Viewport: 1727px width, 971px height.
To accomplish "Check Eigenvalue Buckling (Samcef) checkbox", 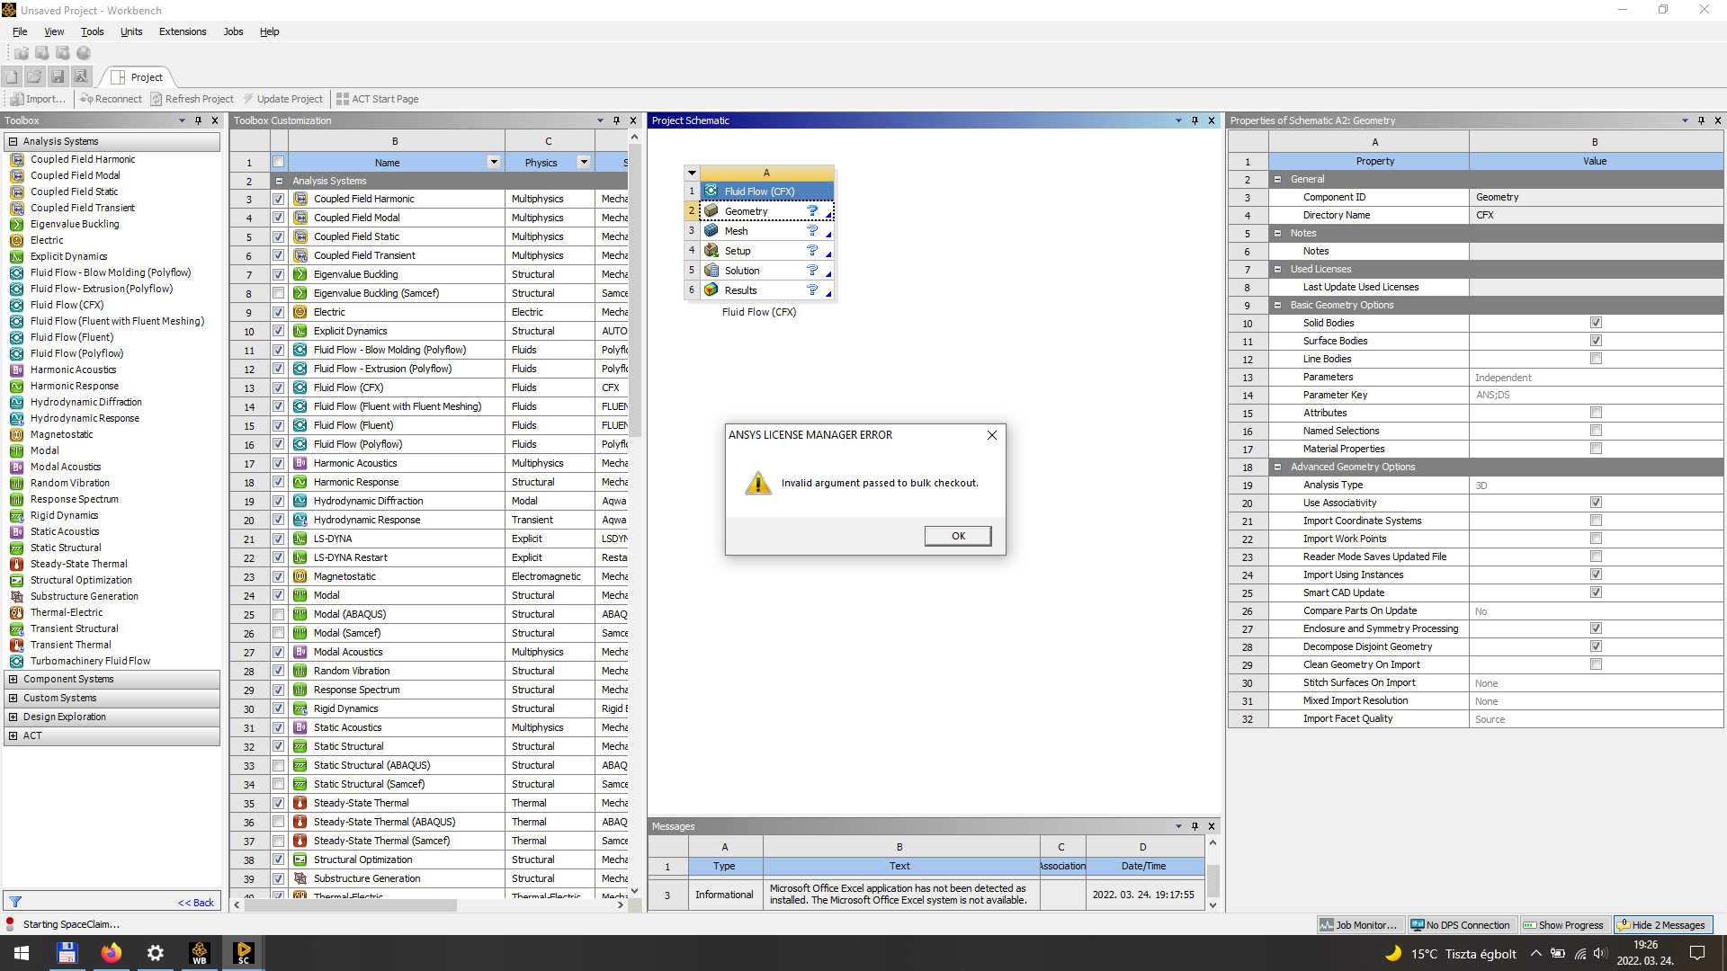I will 278,293.
